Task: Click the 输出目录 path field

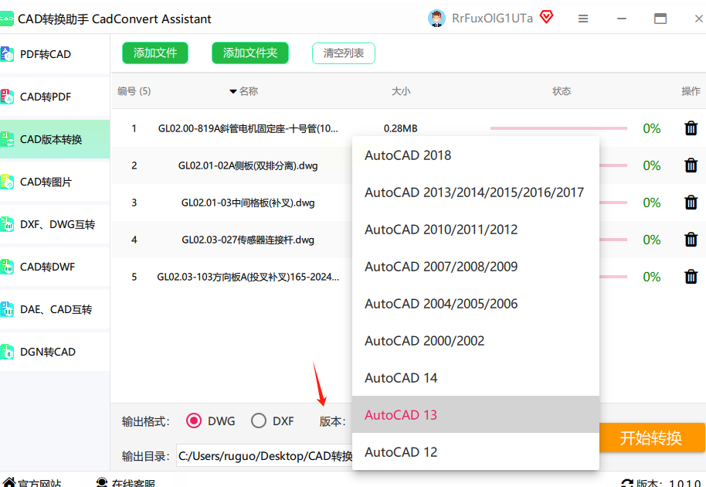Action: point(264,456)
